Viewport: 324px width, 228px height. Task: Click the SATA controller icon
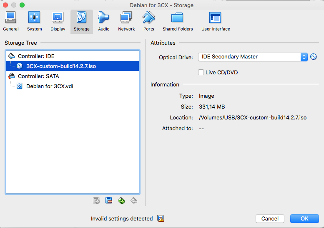click(x=11, y=76)
